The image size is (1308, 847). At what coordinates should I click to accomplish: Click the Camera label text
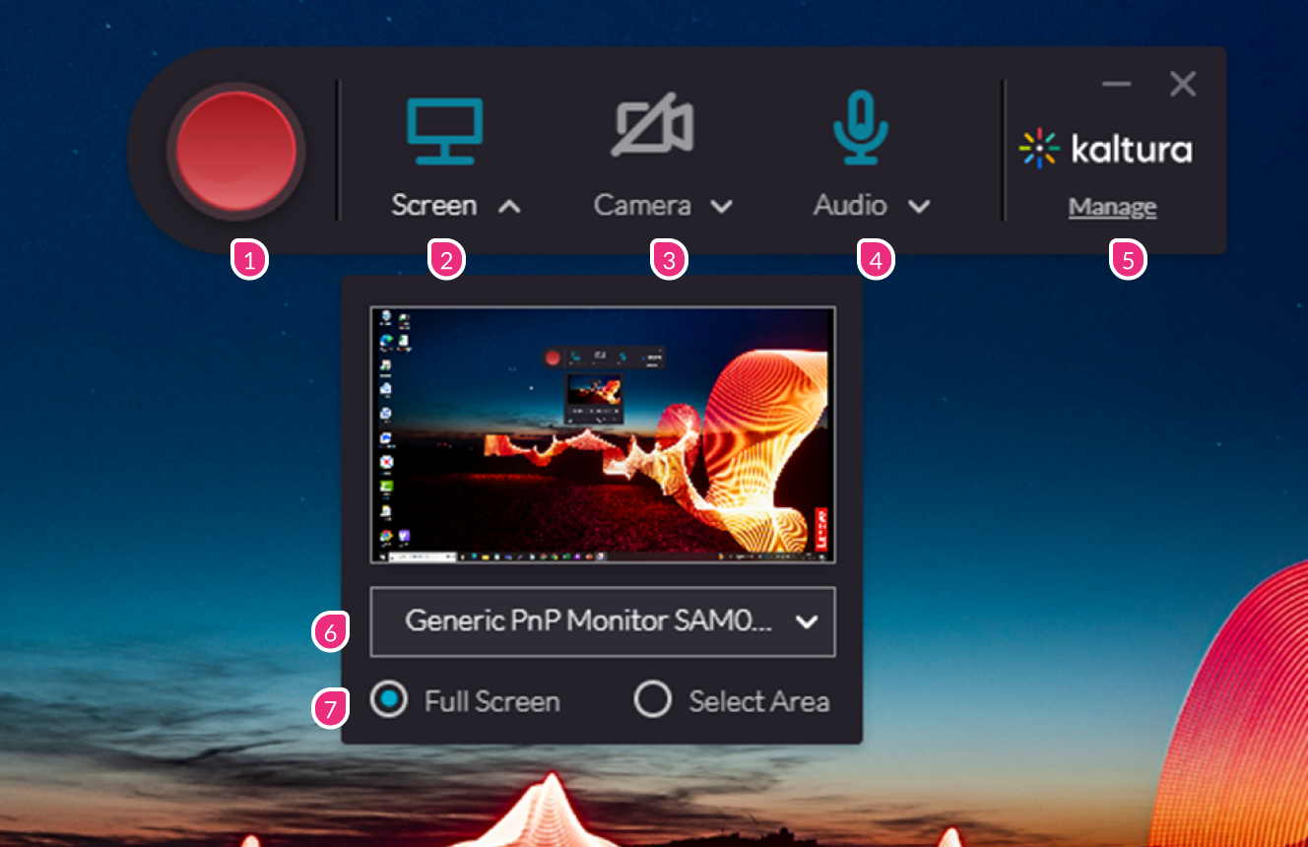642,206
